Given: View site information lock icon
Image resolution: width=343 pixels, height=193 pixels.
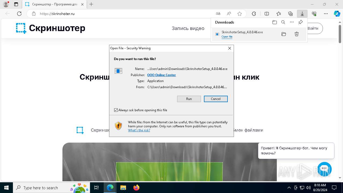Looking at the screenshot, I should coord(33,14).
